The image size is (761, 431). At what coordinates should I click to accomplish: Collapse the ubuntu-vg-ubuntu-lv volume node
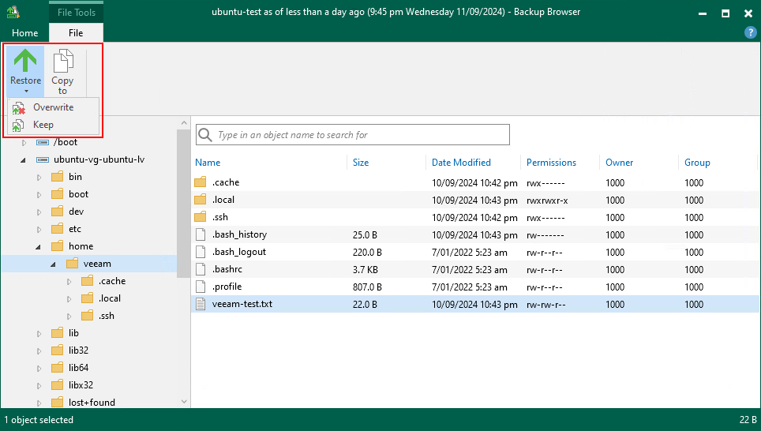tap(24, 159)
